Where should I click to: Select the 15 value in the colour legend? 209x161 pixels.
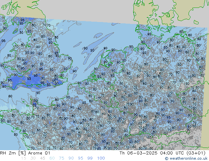(x=23, y=158)
